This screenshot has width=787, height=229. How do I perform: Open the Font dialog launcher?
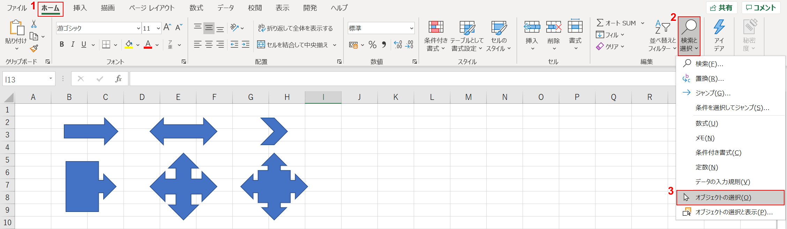[183, 62]
